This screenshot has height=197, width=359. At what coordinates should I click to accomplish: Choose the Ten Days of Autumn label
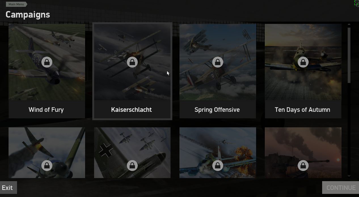tap(303, 110)
